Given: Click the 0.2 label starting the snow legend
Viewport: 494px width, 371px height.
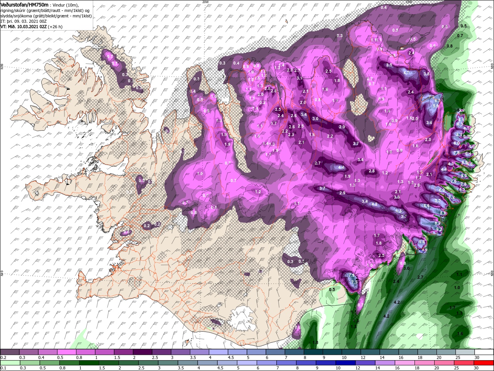Looking at the screenshot, I should (x=3, y=357).
